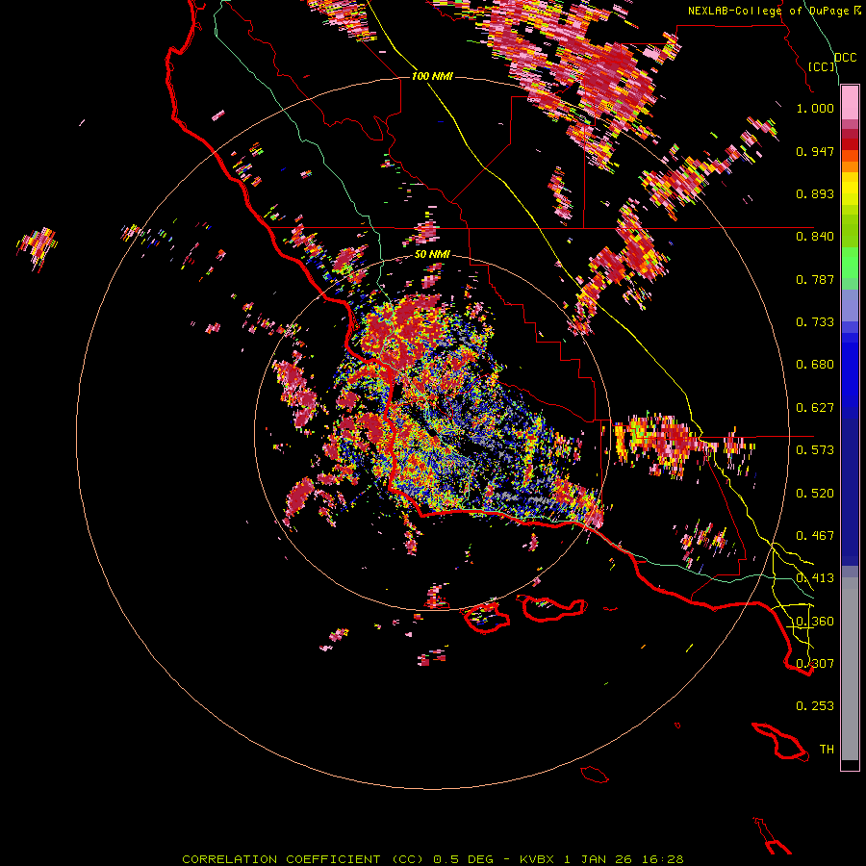Pick the orange band below 0.947
This screenshot has height=866, width=866.
coord(850,166)
